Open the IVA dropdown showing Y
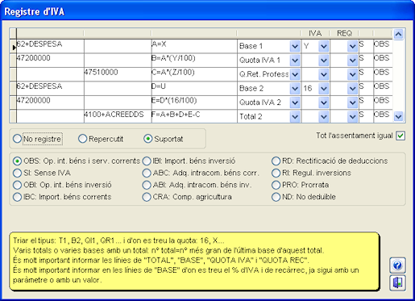Screen dimensions: 415x301 [x=324, y=46]
